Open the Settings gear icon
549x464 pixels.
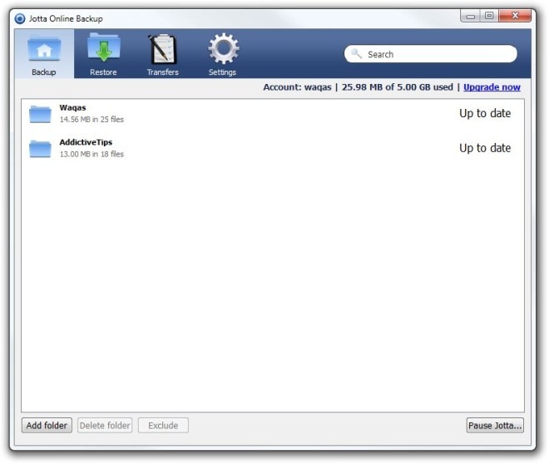point(224,48)
